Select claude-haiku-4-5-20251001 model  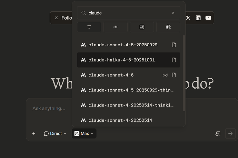coord(129,60)
